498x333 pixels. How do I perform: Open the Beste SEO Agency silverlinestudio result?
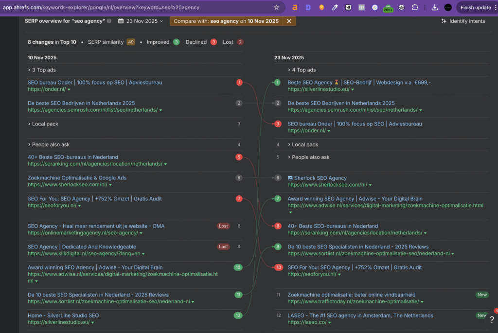click(x=359, y=83)
